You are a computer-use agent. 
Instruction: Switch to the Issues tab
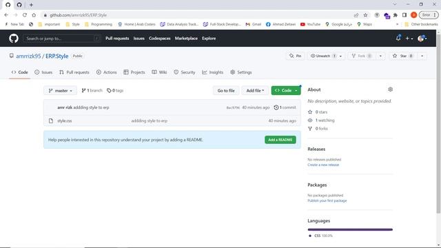43,72
